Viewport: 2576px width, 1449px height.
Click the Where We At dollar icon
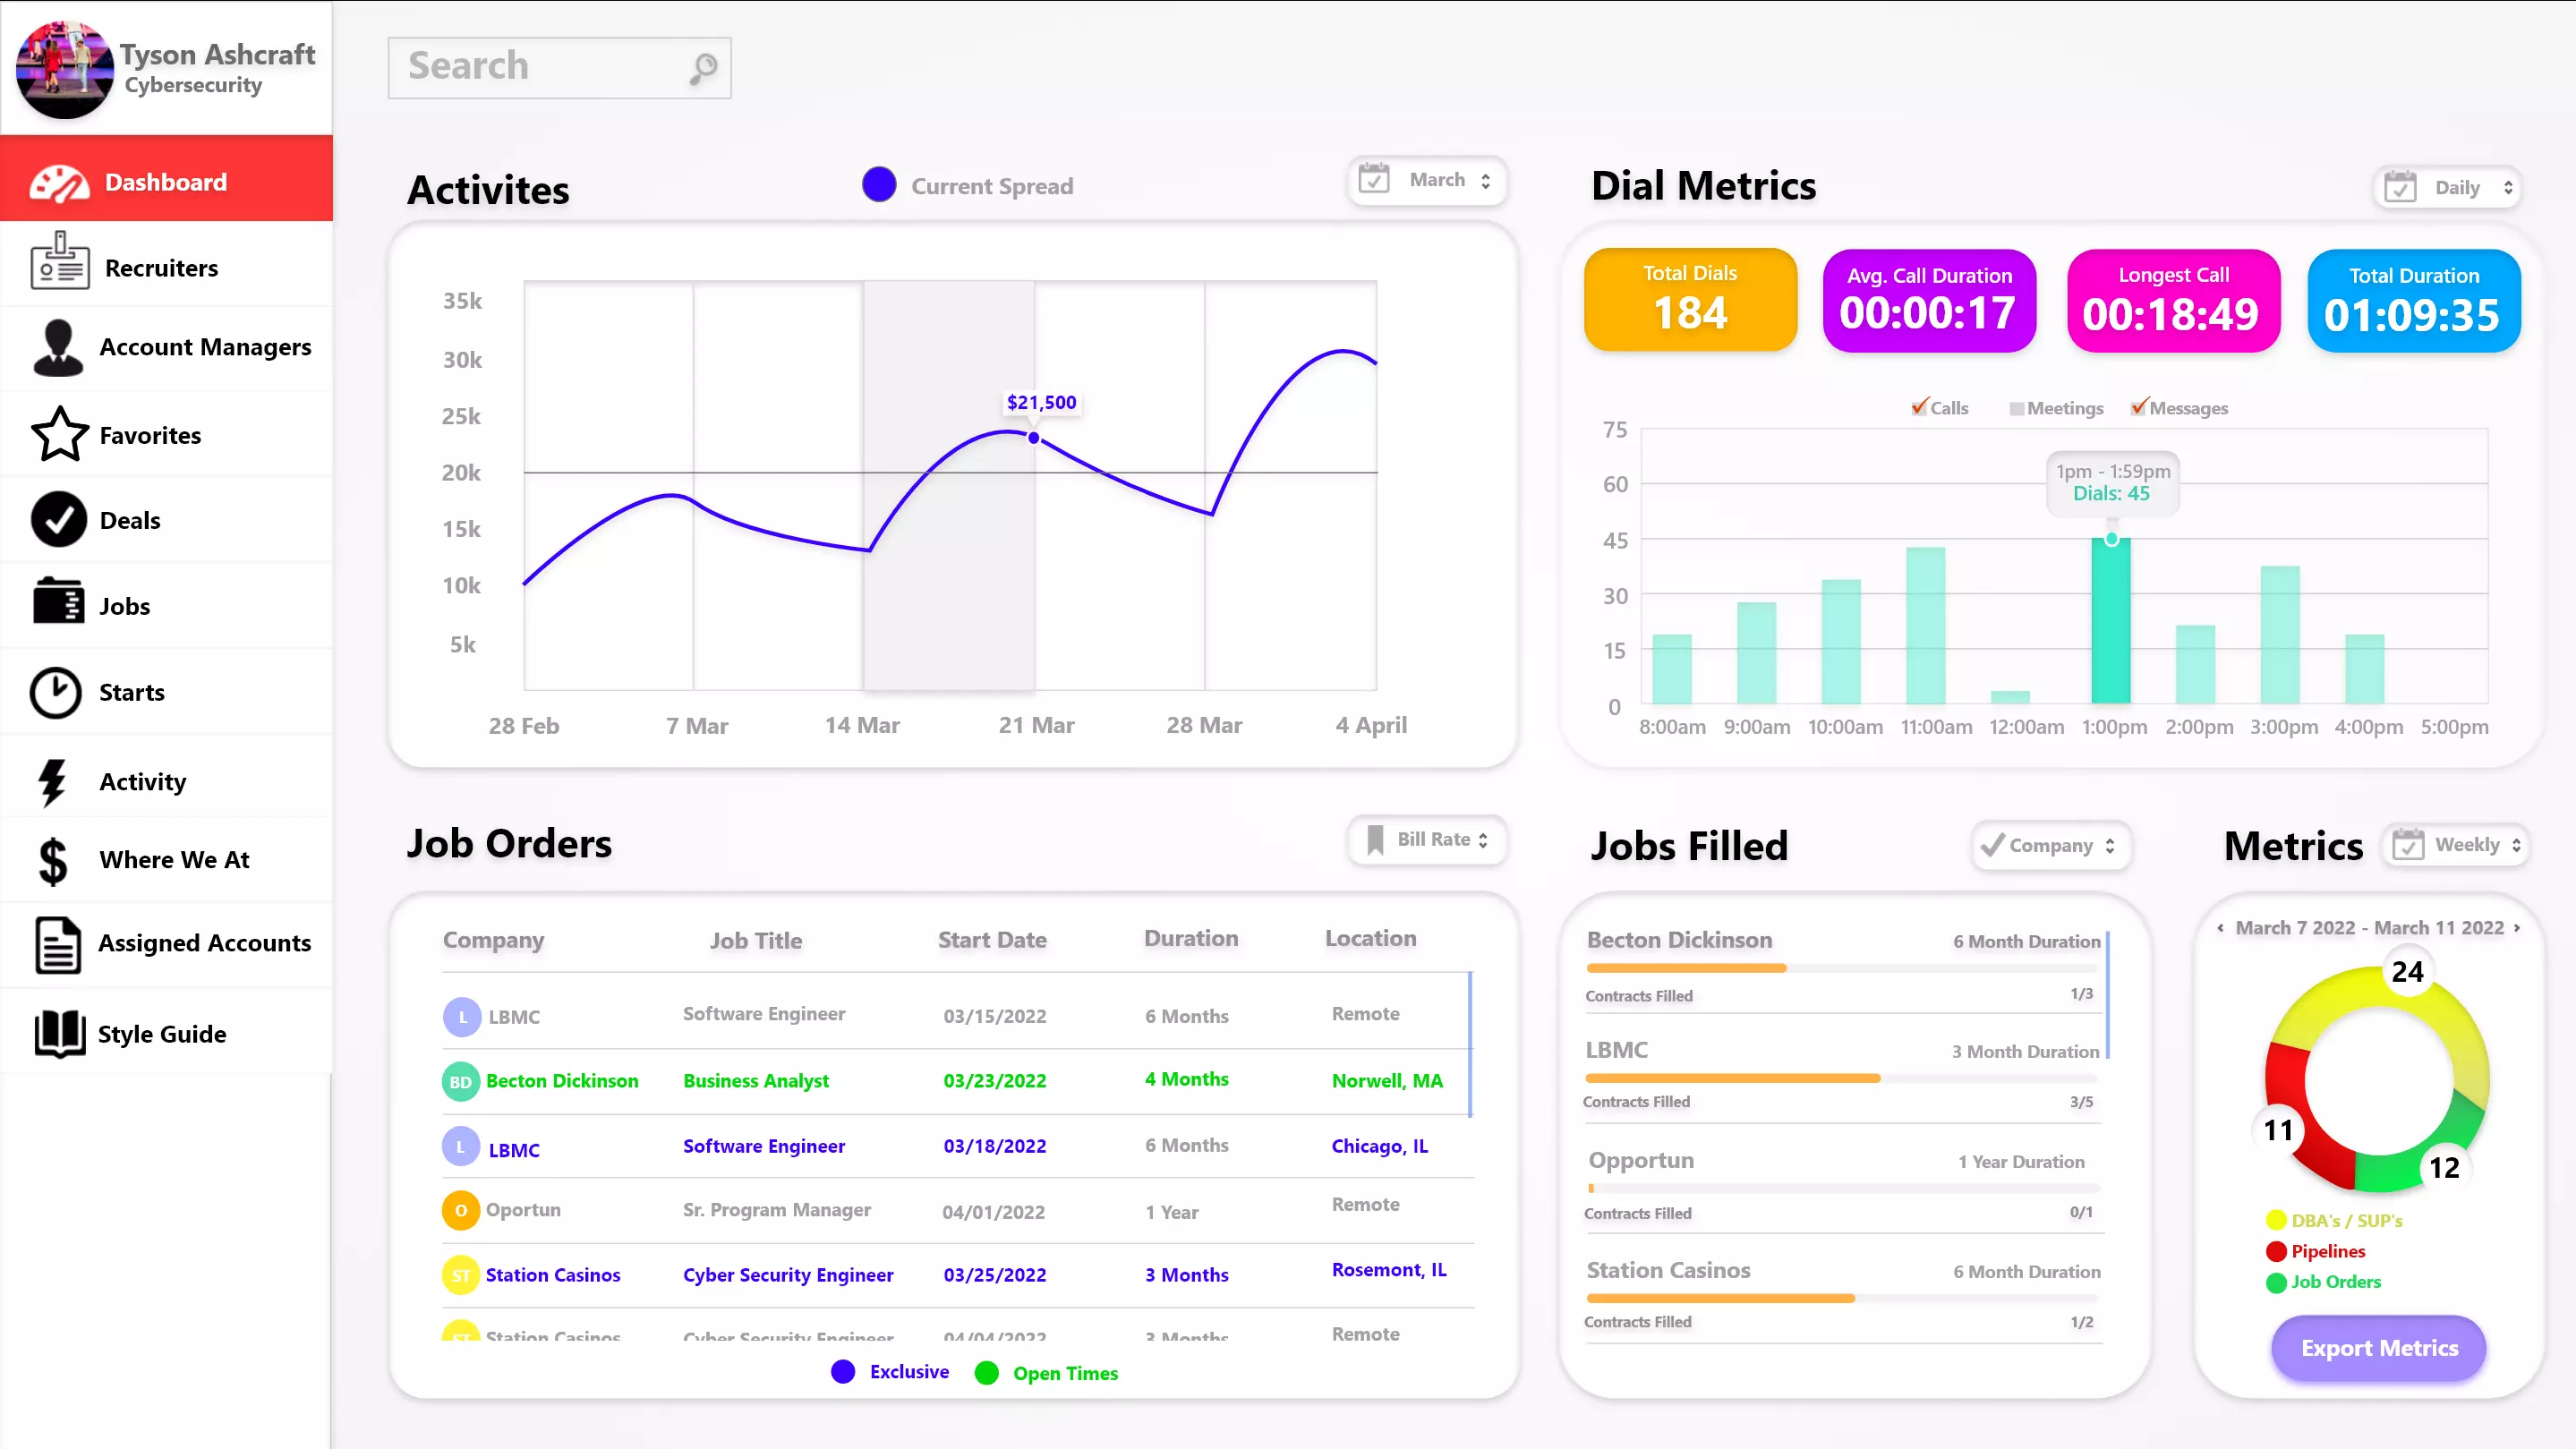point(53,861)
